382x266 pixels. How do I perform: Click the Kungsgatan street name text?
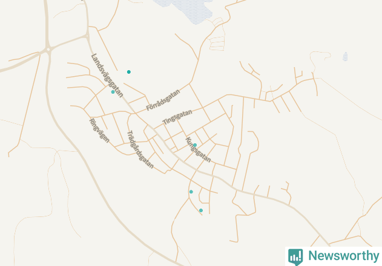pyautogui.click(x=198, y=150)
